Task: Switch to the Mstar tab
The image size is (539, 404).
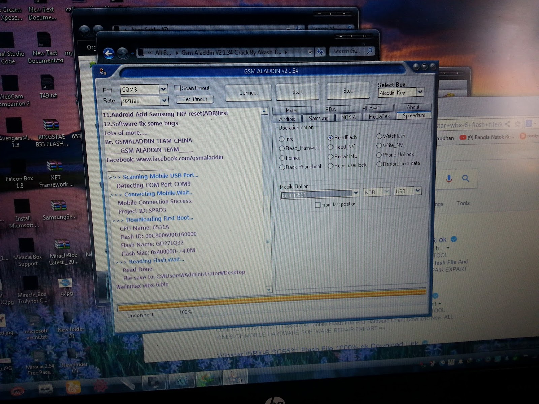Action: (x=292, y=110)
